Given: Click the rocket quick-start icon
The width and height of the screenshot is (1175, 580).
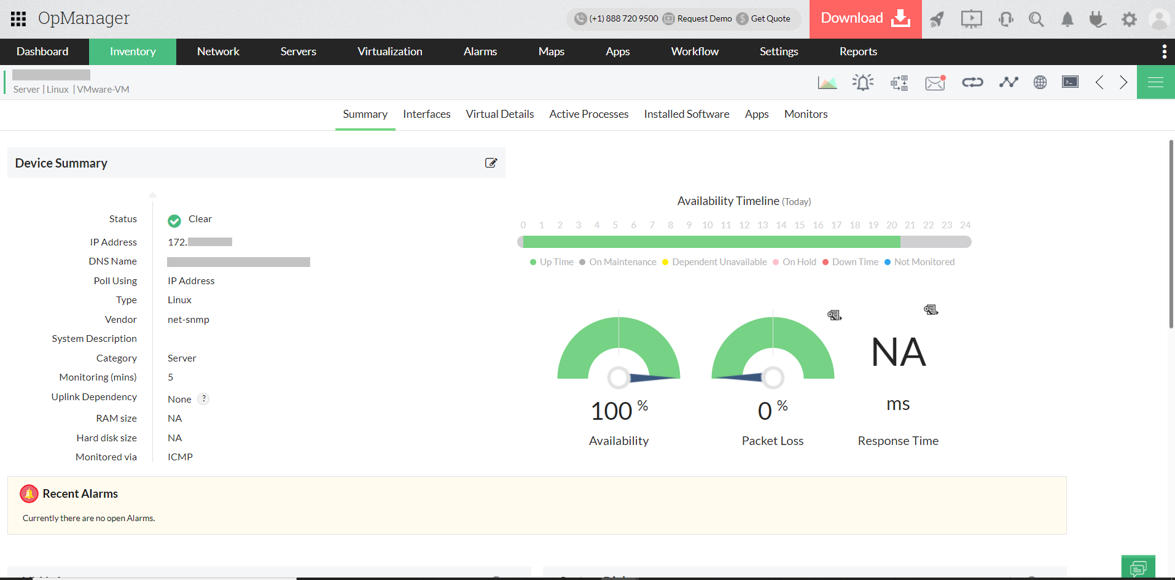Looking at the screenshot, I should tap(937, 20).
